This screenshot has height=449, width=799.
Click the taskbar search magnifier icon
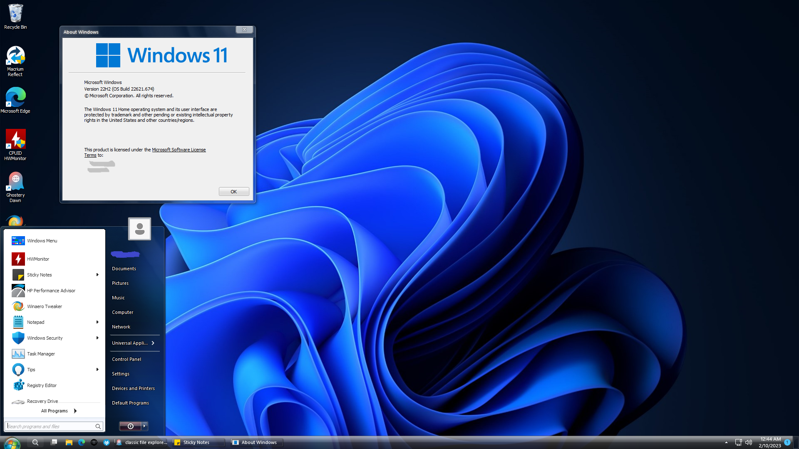(35, 442)
